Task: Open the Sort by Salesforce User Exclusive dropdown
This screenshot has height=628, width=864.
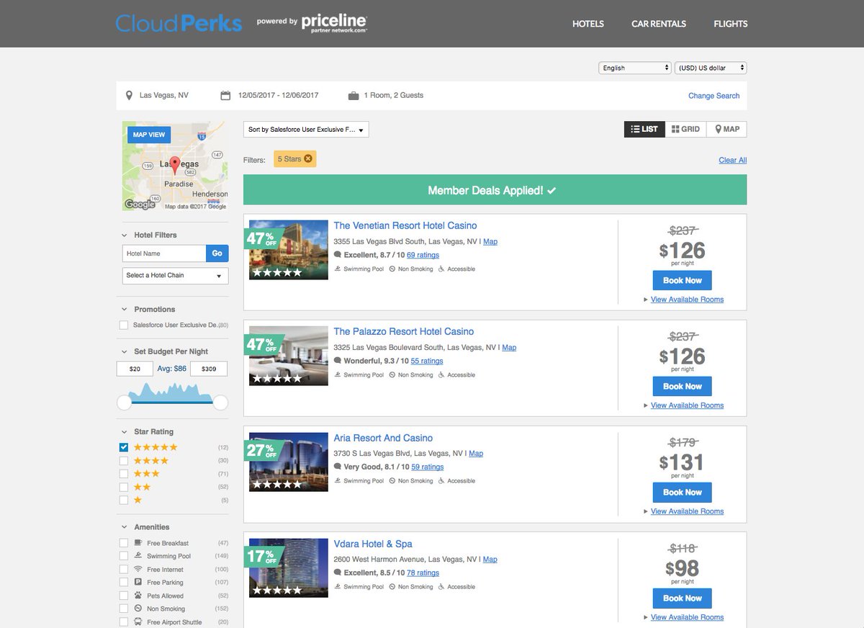Action: [x=306, y=130]
